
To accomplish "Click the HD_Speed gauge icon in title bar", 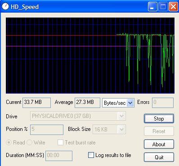I will [x=5, y=7].
